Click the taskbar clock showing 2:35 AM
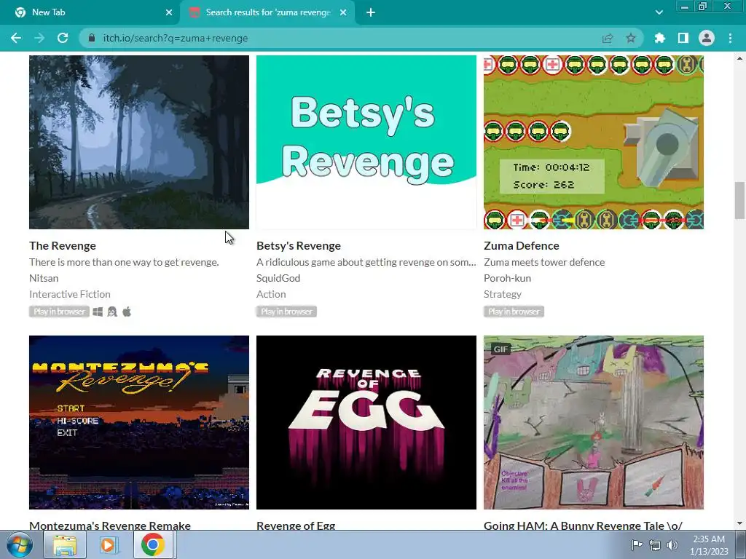Screen dimensions: 746x559 pyautogui.click(x=709, y=544)
